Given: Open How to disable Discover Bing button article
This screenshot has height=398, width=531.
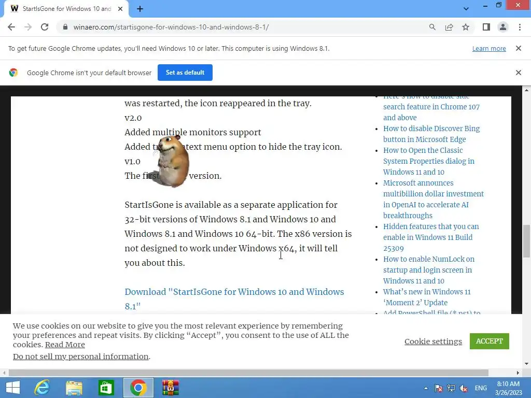Looking at the screenshot, I should [431, 134].
